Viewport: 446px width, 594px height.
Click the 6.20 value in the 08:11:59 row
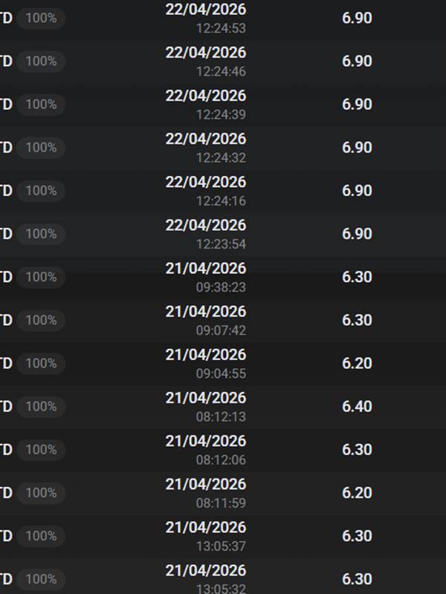(357, 492)
